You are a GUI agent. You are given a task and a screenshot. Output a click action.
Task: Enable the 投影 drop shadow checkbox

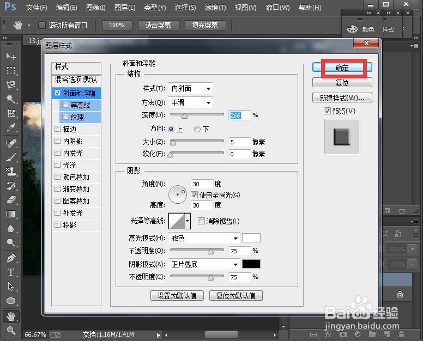coord(57,224)
